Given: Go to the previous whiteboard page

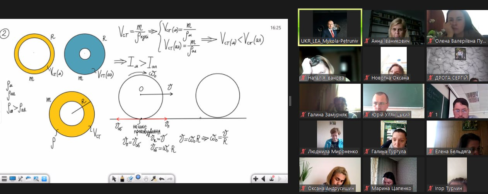Looking at the screenshot, I should click(263, 179).
